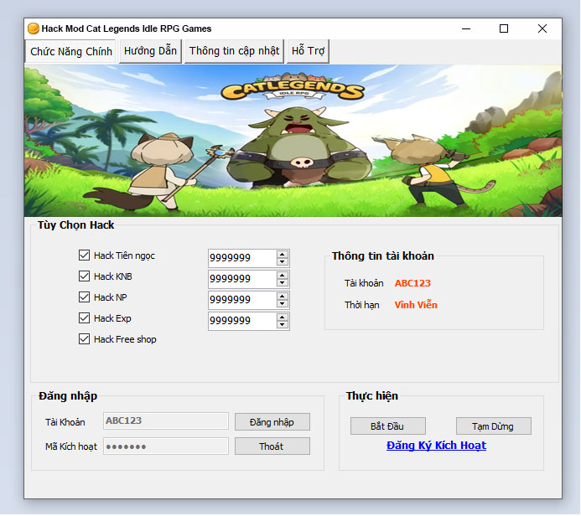Minimize the Hack Mod Cat Legends window

[x=466, y=28]
